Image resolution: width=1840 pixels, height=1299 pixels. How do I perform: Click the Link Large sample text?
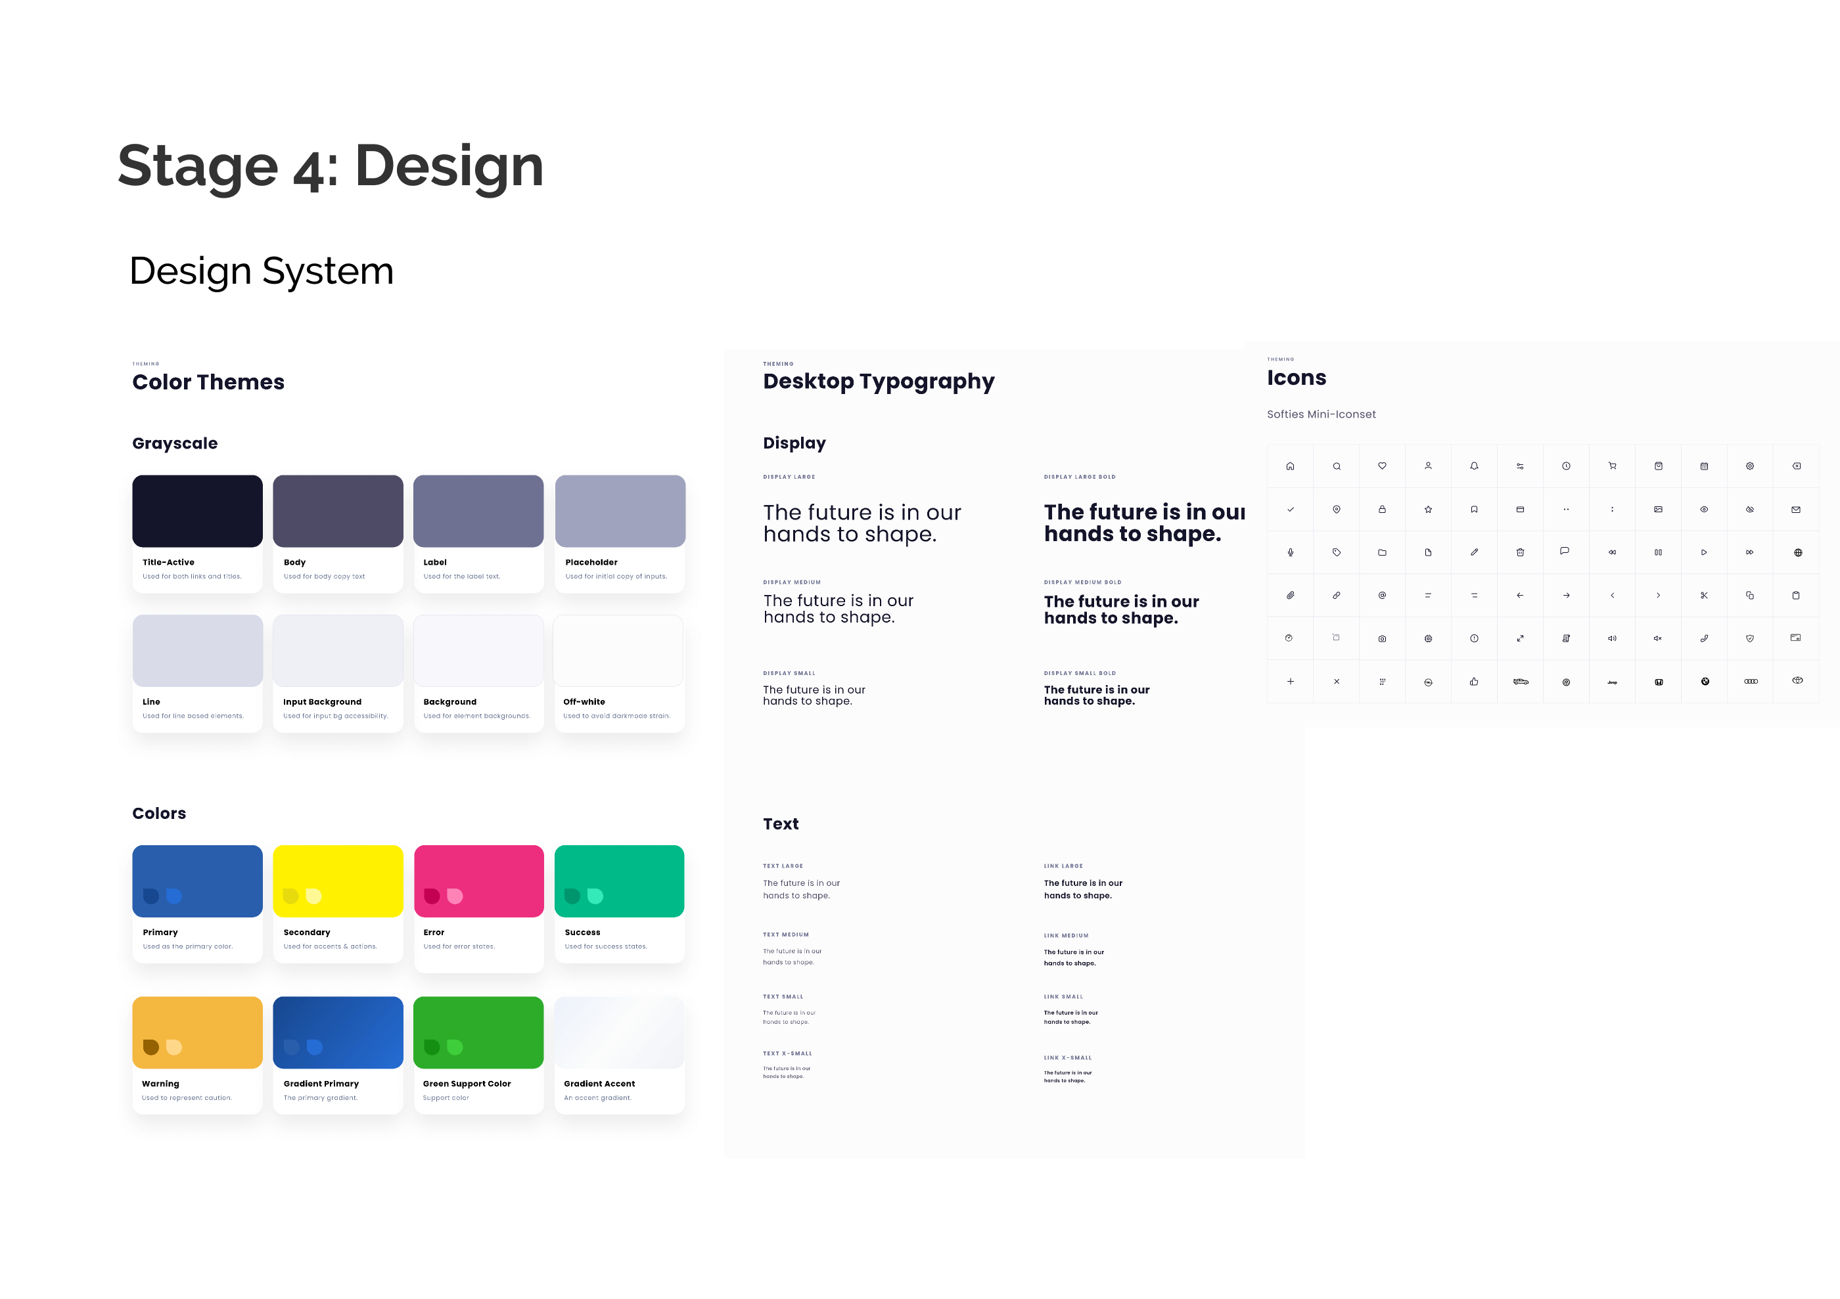pyautogui.click(x=1083, y=889)
